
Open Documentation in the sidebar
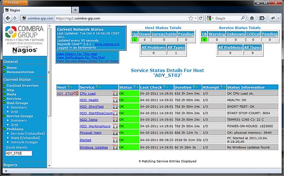point(20,72)
